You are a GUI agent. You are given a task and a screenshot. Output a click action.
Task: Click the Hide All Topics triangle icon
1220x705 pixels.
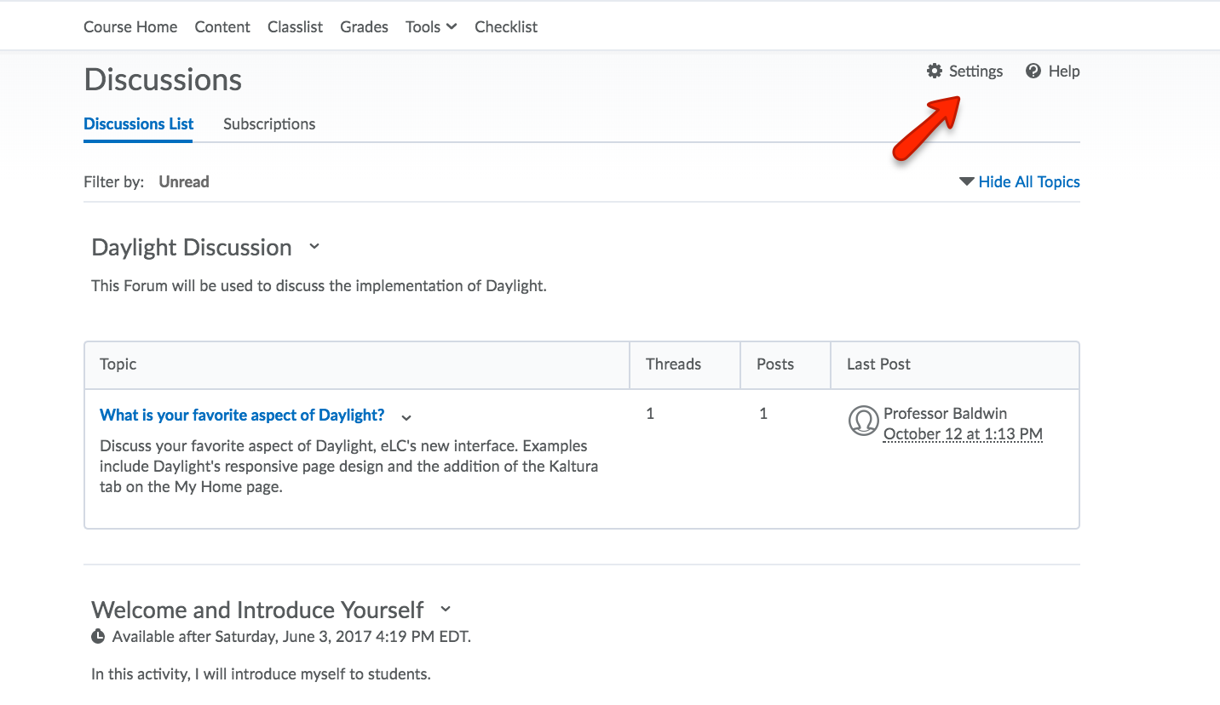(966, 181)
